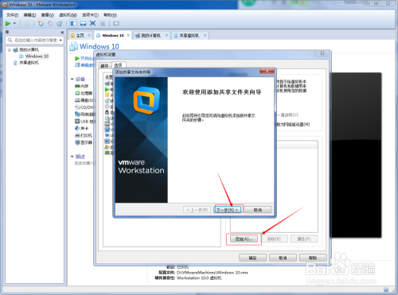Enter full screen mode toolbar icon
Image resolution: width=398 pixels, height=295 pixels.
pyautogui.click(x=92, y=24)
